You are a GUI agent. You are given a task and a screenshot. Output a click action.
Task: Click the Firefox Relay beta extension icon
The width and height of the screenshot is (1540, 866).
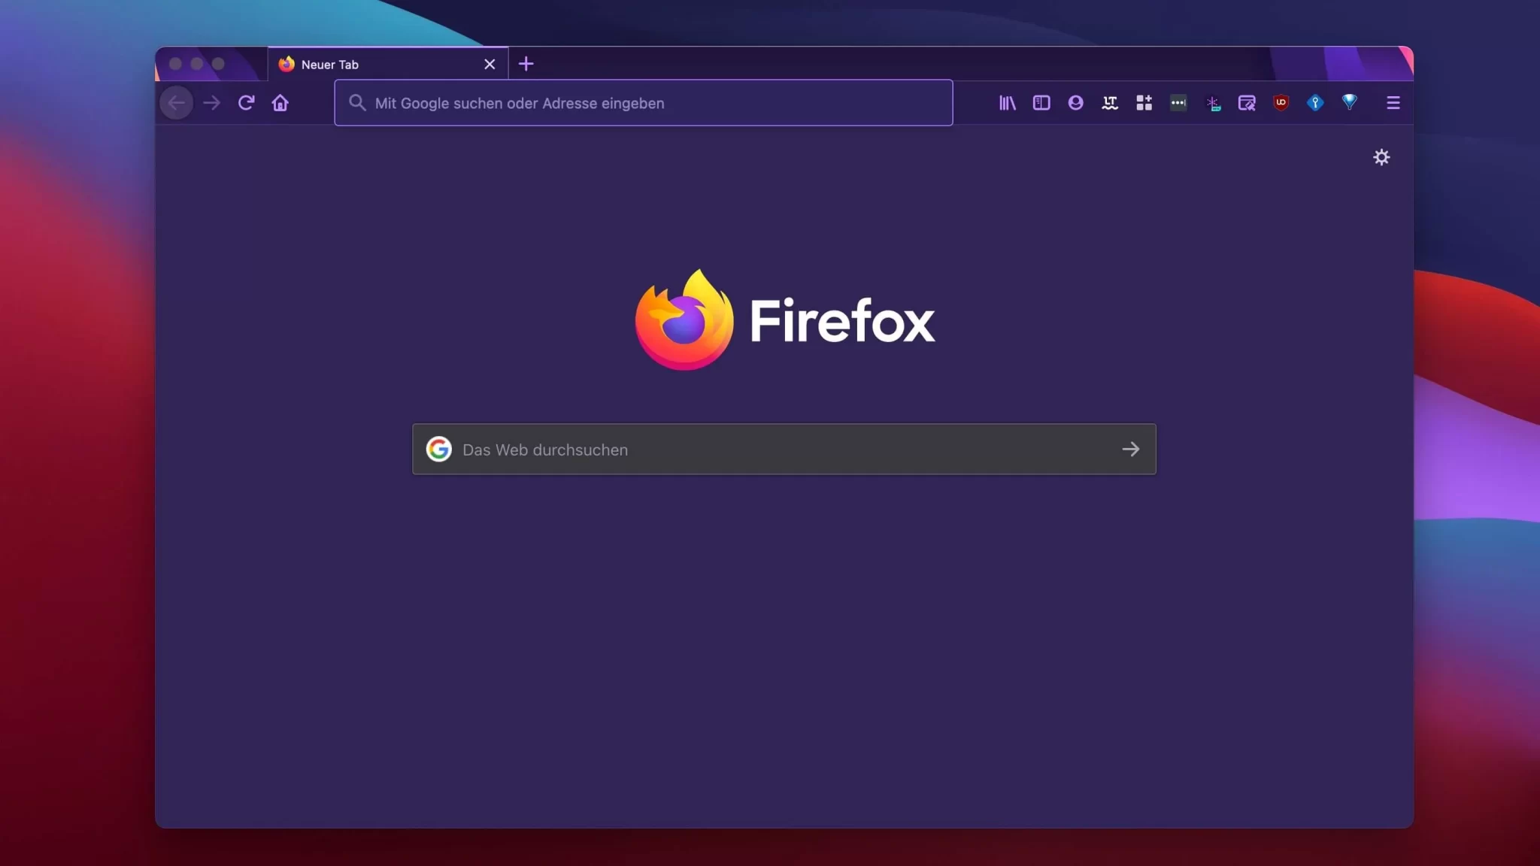(1213, 104)
